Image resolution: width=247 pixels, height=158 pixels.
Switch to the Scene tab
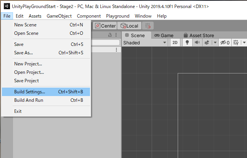[136, 36]
